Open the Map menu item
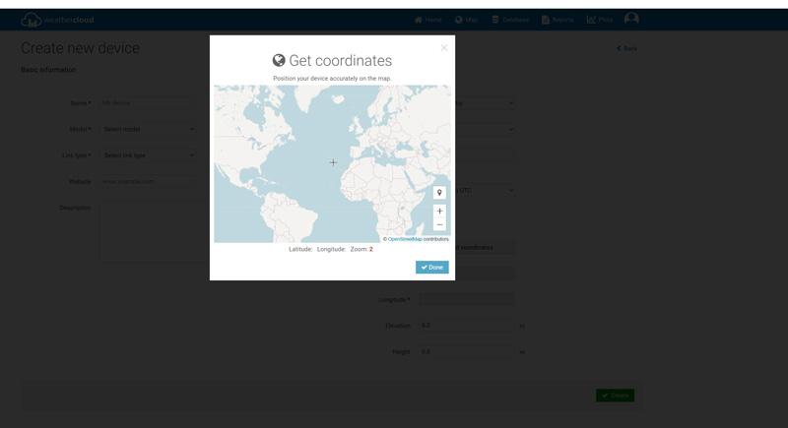Screen dimensions: 788x428 466,20
